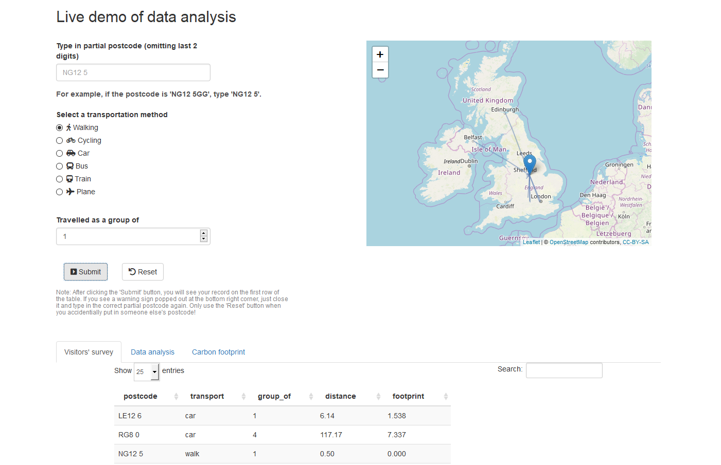The width and height of the screenshot is (721, 465).
Task: Decrement the group size stepper
Action: pyautogui.click(x=204, y=239)
